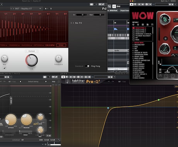Click the Replika XT delay time knob
Image resolution: width=178 pixels, height=147 pixels.
tap(31, 60)
